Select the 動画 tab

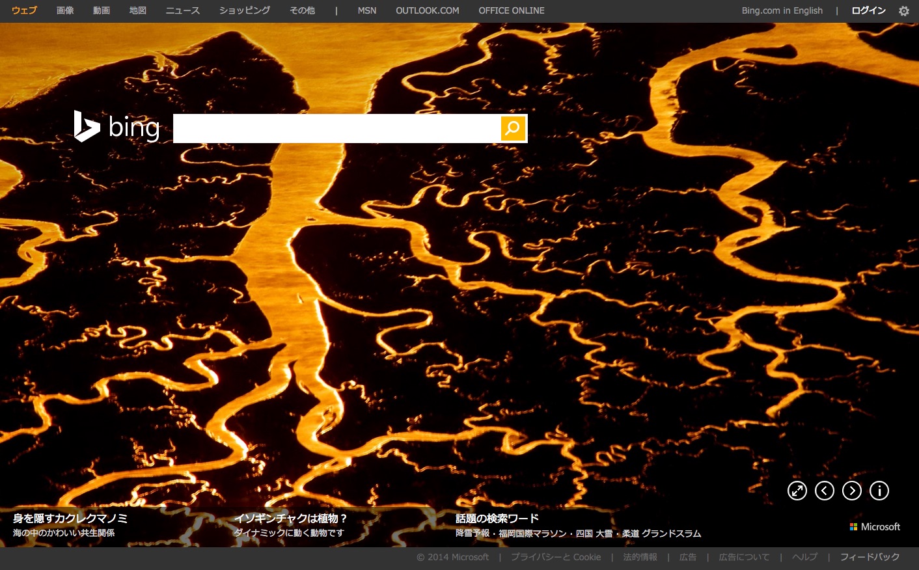102,10
